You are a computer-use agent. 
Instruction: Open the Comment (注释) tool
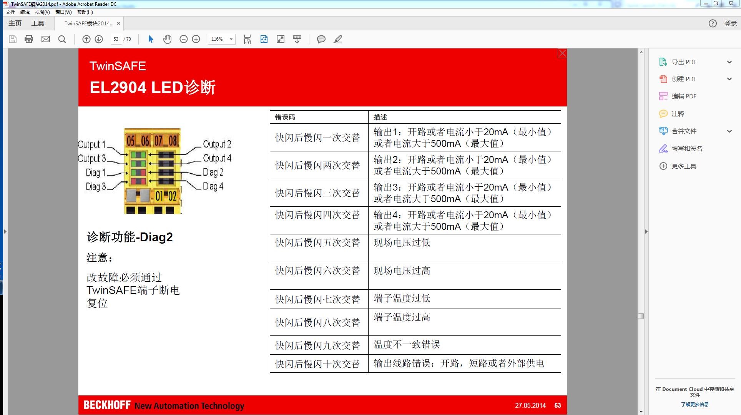[678, 114]
